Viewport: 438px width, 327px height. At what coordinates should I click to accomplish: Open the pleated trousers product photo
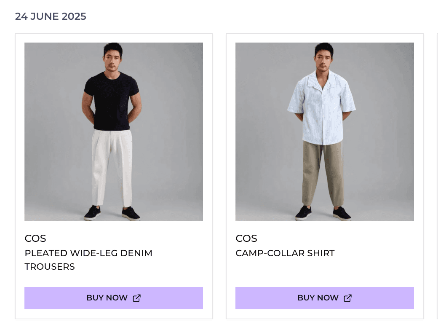114,131
